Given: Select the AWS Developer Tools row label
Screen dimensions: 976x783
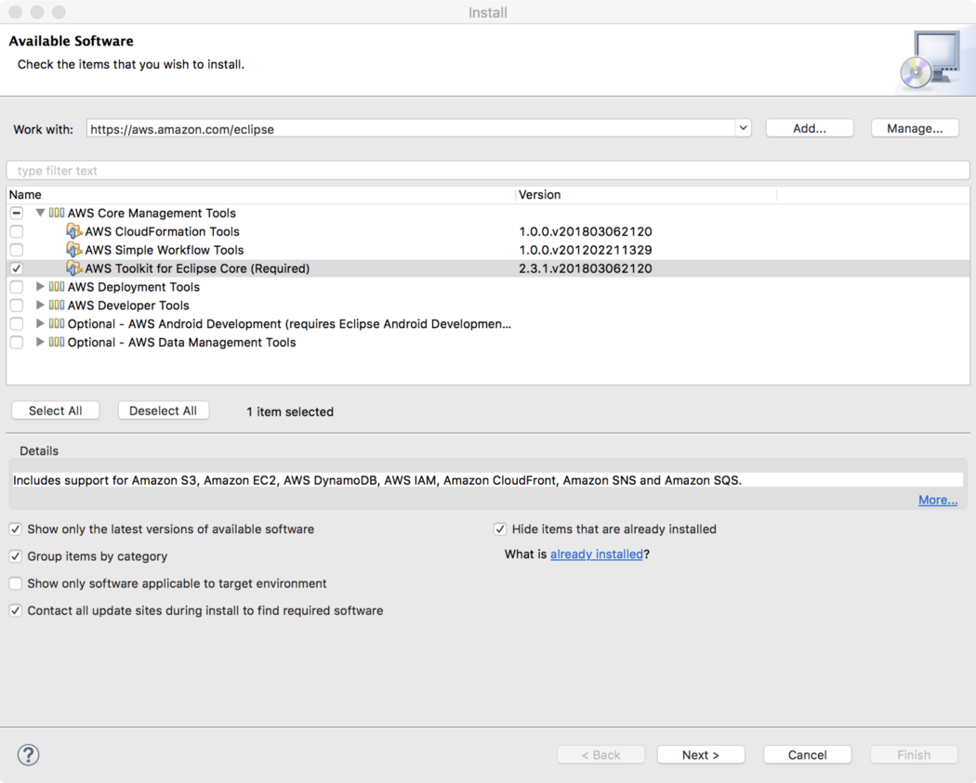Looking at the screenshot, I should (x=128, y=306).
